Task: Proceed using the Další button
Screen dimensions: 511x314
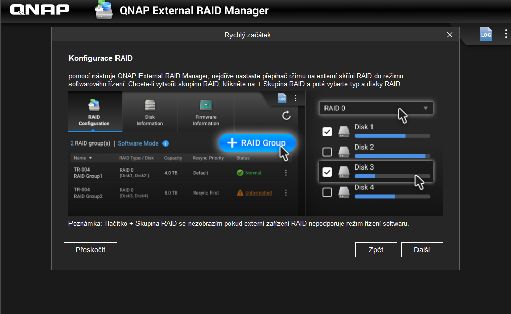Action: [x=422, y=250]
